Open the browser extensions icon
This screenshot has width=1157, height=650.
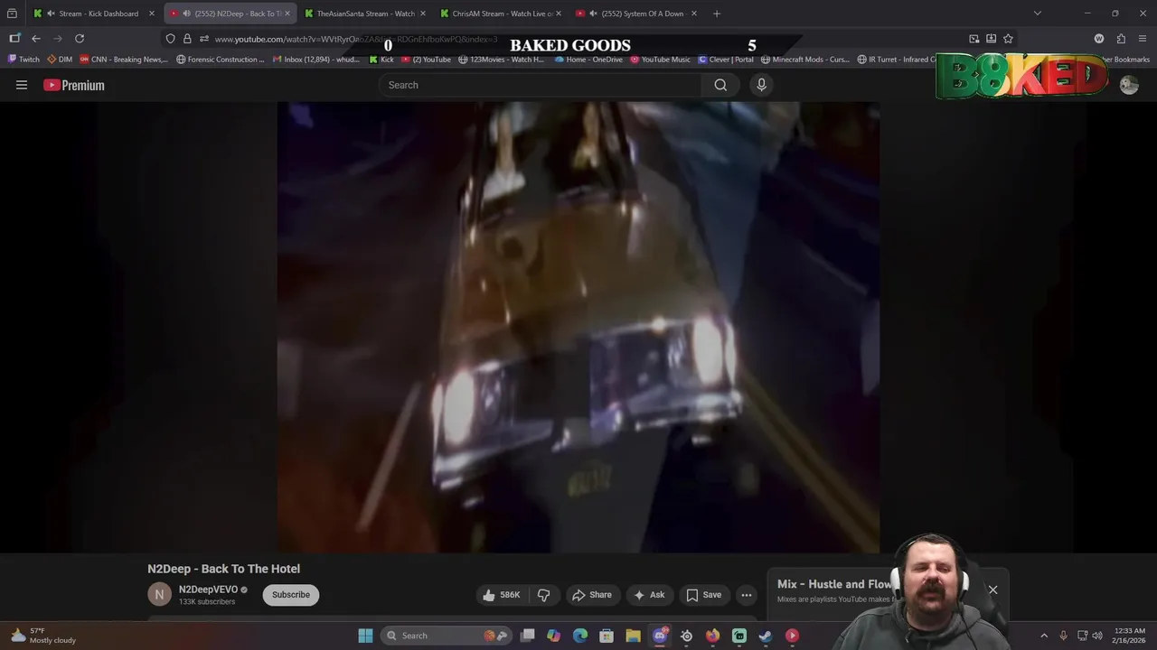[1121, 39]
